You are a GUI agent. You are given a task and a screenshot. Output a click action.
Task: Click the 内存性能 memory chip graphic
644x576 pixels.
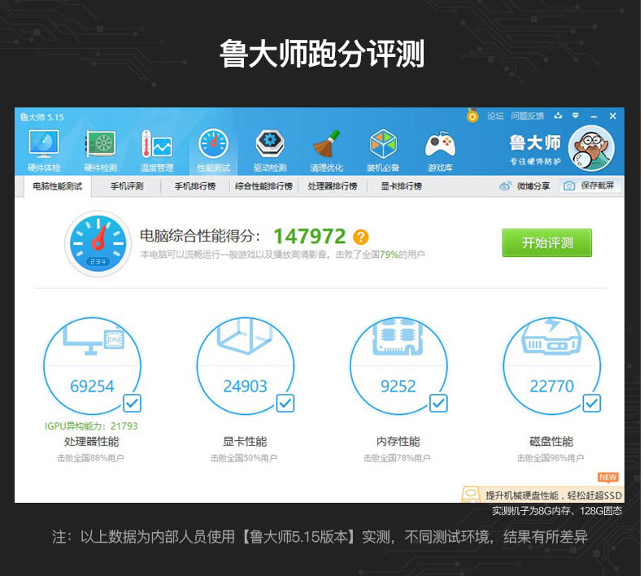(x=398, y=337)
